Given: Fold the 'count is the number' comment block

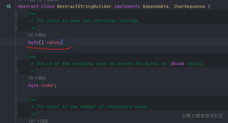Looking at the screenshot, I should 16,100.
